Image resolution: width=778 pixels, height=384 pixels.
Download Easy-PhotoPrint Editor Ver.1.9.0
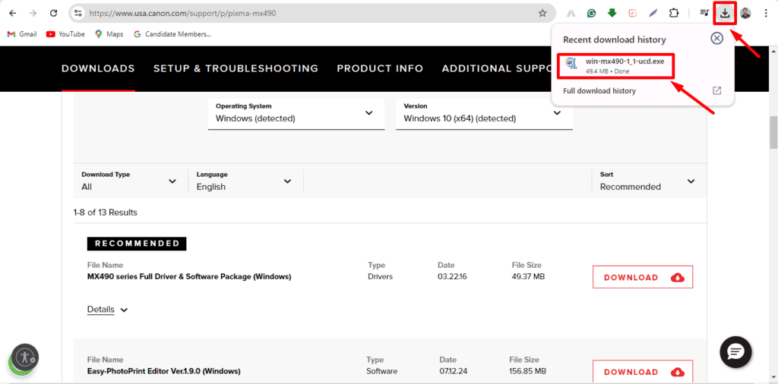pyautogui.click(x=643, y=372)
